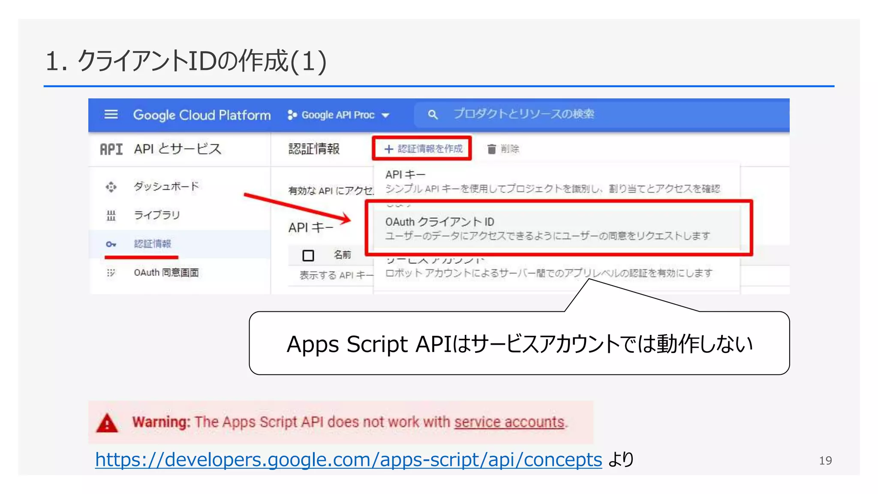The image size is (878, 494).
Task: Click the project hexagon dots icon
Action: [x=292, y=115]
